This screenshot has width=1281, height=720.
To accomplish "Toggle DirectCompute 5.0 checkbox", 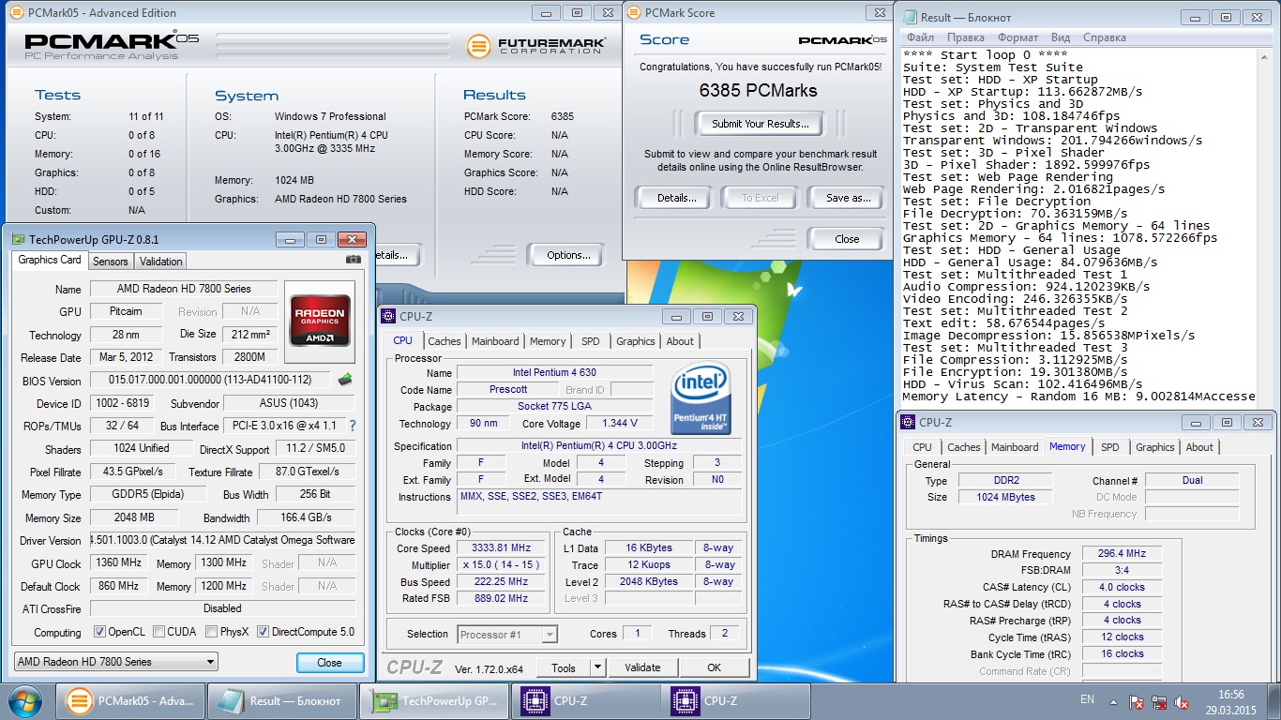I will point(263,632).
